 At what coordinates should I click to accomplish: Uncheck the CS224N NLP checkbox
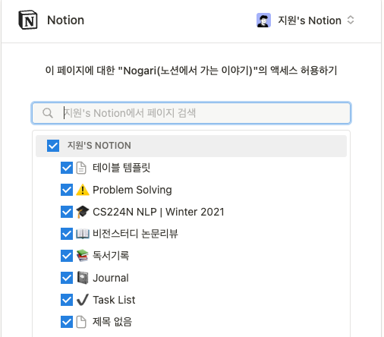67,212
